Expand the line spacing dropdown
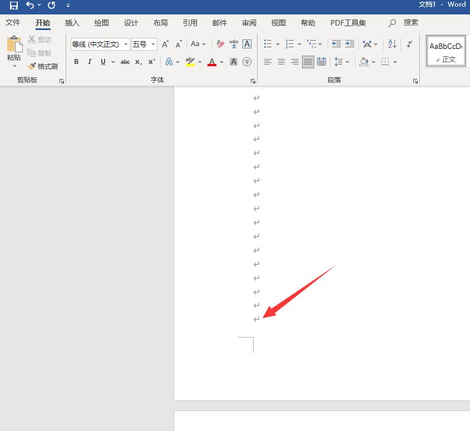 click(348, 62)
